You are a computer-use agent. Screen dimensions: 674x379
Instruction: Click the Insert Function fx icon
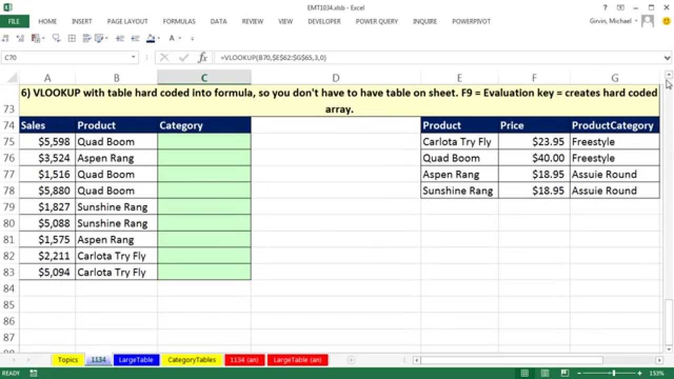(x=202, y=58)
